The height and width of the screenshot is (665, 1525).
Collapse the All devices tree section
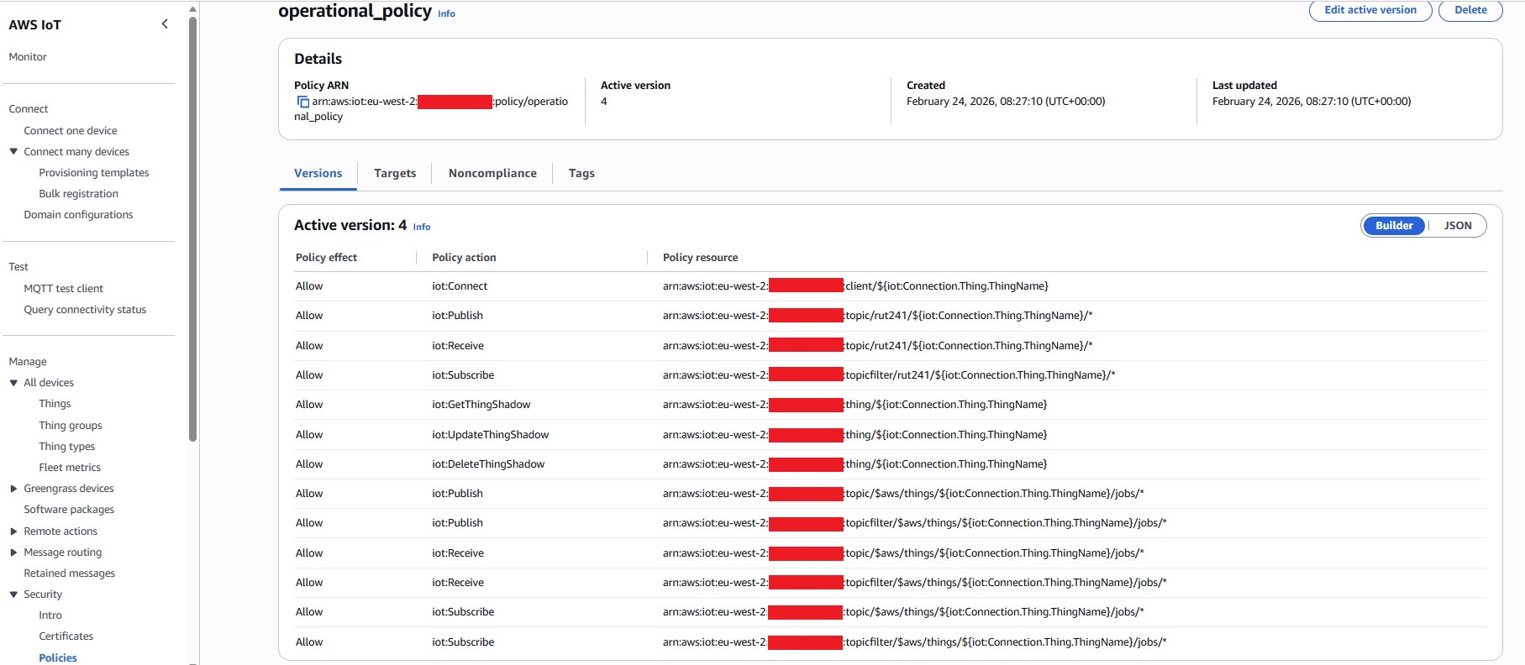[13, 383]
